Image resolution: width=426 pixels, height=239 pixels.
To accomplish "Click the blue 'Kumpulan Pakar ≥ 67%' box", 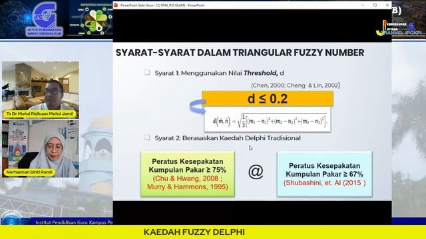I will coord(324,174).
